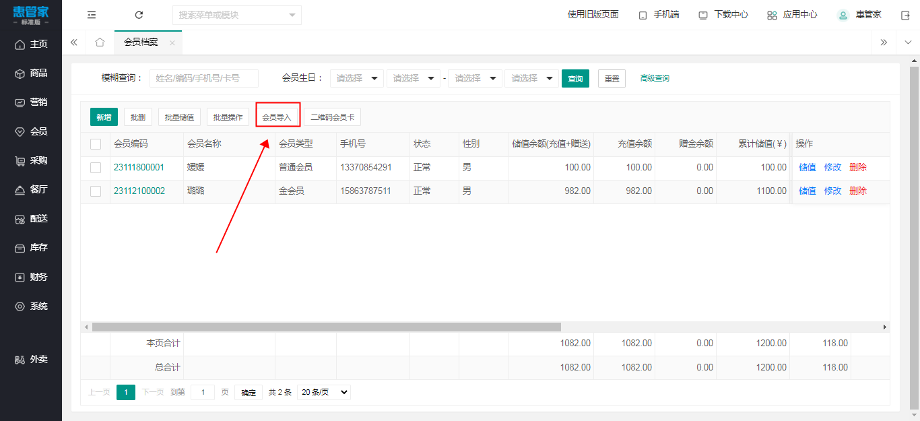Image resolution: width=920 pixels, height=421 pixels.
Task: Check the box for member 23111800001
Action: [96, 168]
